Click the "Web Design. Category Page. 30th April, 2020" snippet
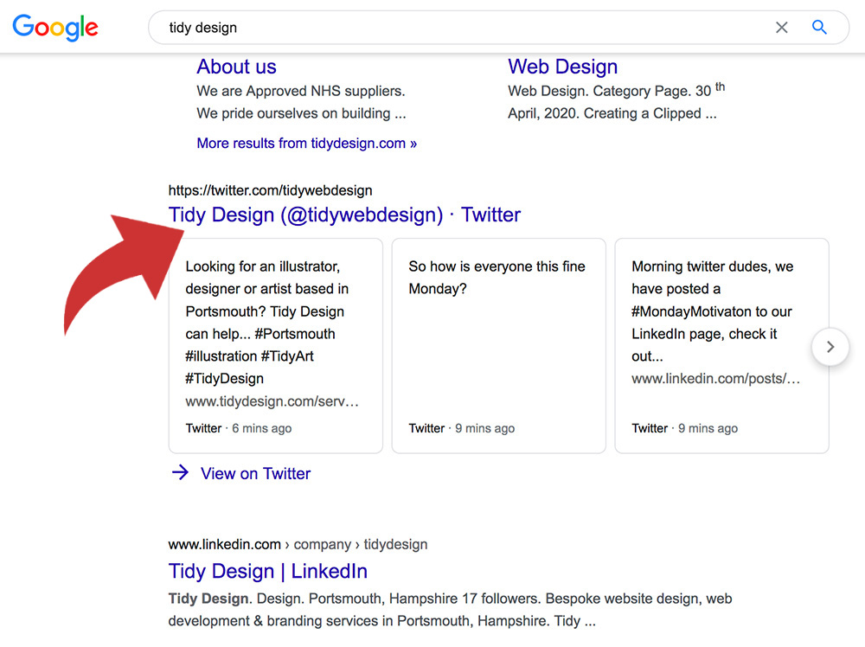 coord(616,102)
